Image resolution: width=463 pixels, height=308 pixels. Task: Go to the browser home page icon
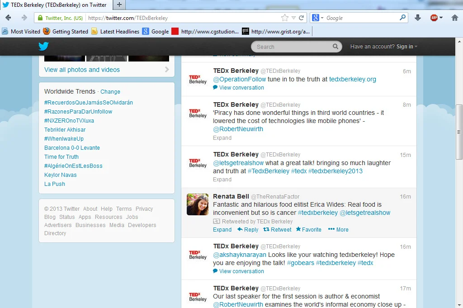(x=455, y=18)
